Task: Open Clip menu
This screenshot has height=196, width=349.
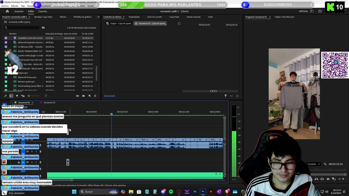Action: pyautogui.click(x=23, y=6)
